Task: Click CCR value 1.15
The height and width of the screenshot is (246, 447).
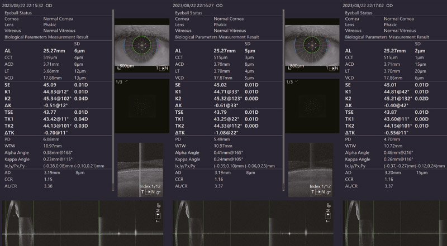Action: 48,180
